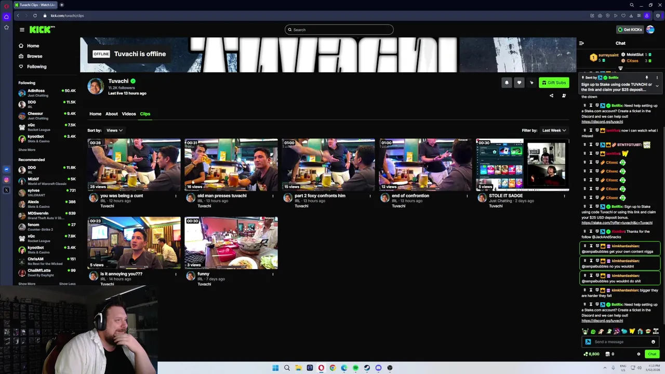Viewport: 665px width, 374px height.
Task: Unpin the BotRix pinned message
Action: [x=647, y=77]
